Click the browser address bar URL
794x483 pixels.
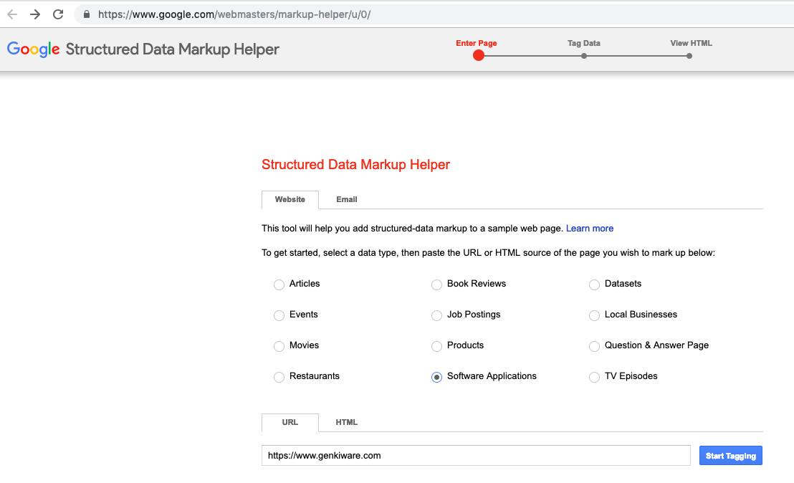tap(234, 14)
